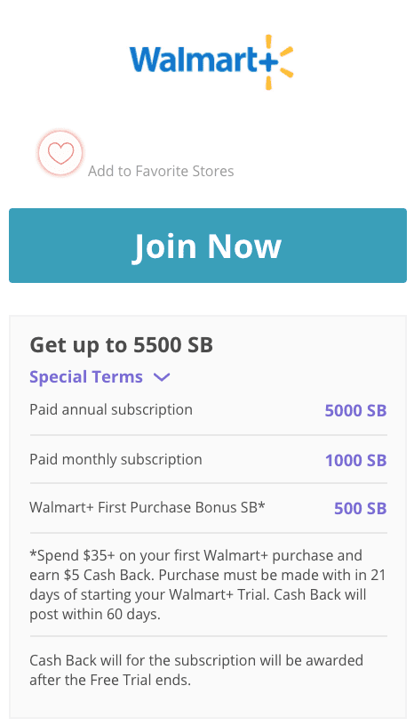Expand the Special Terms chevron arrow

click(x=162, y=377)
